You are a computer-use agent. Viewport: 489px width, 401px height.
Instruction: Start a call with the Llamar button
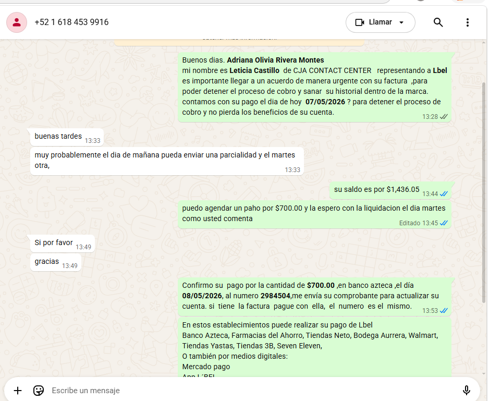pos(380,22)
